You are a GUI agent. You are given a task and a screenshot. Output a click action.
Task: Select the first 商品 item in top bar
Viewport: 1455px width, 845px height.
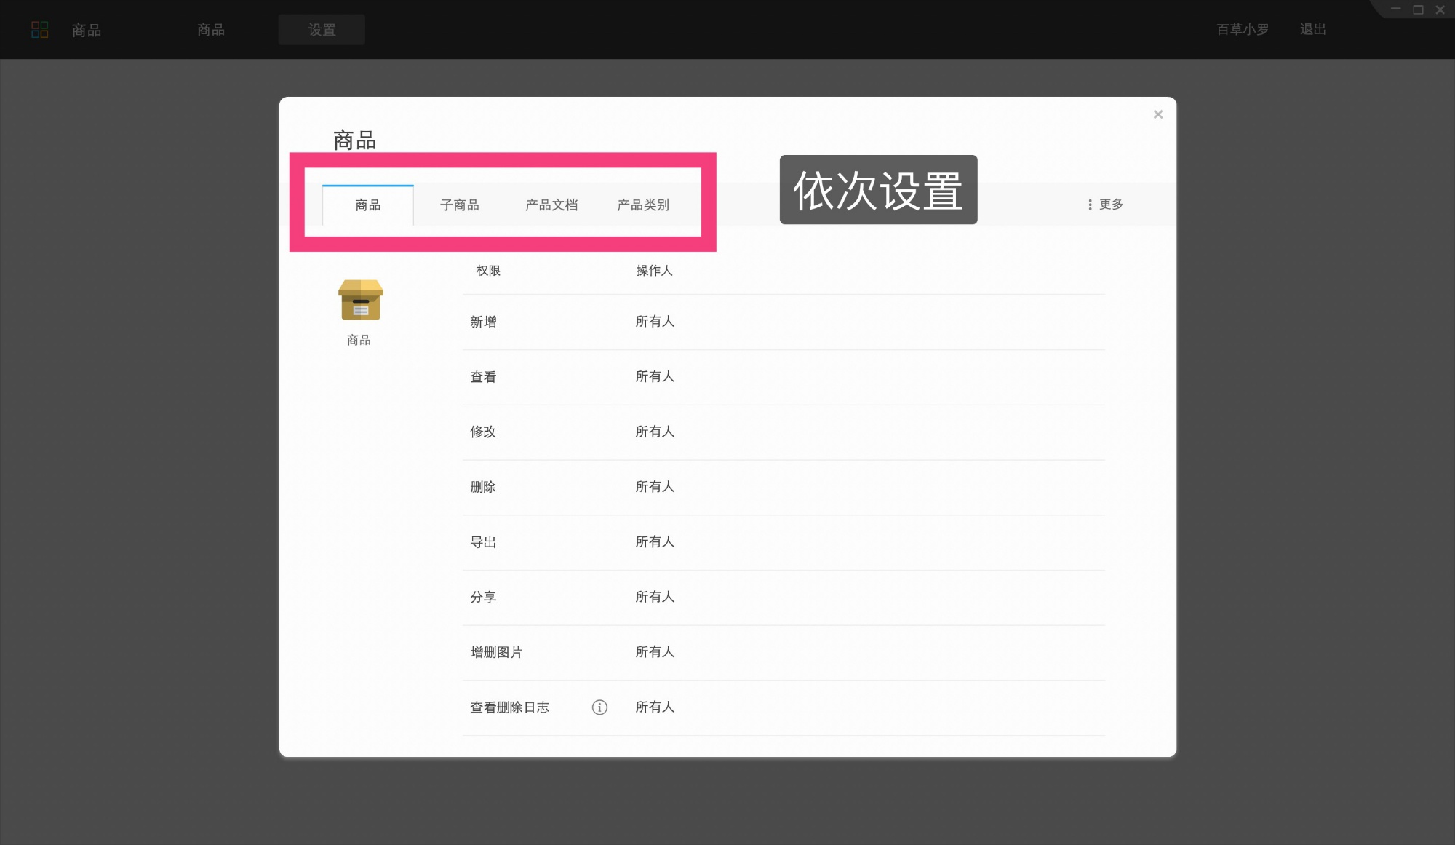(x=86, y=30)
